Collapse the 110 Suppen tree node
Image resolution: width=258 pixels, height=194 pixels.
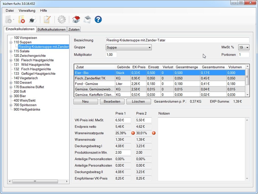coord(11,42)
